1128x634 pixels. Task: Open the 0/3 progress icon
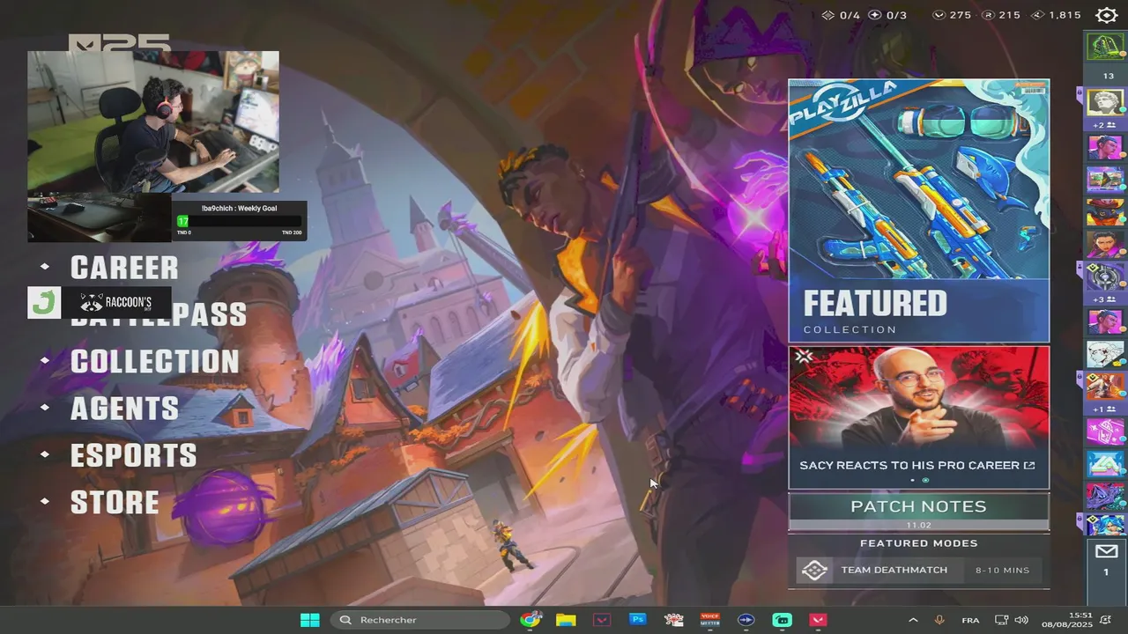[x=874, y=15]
